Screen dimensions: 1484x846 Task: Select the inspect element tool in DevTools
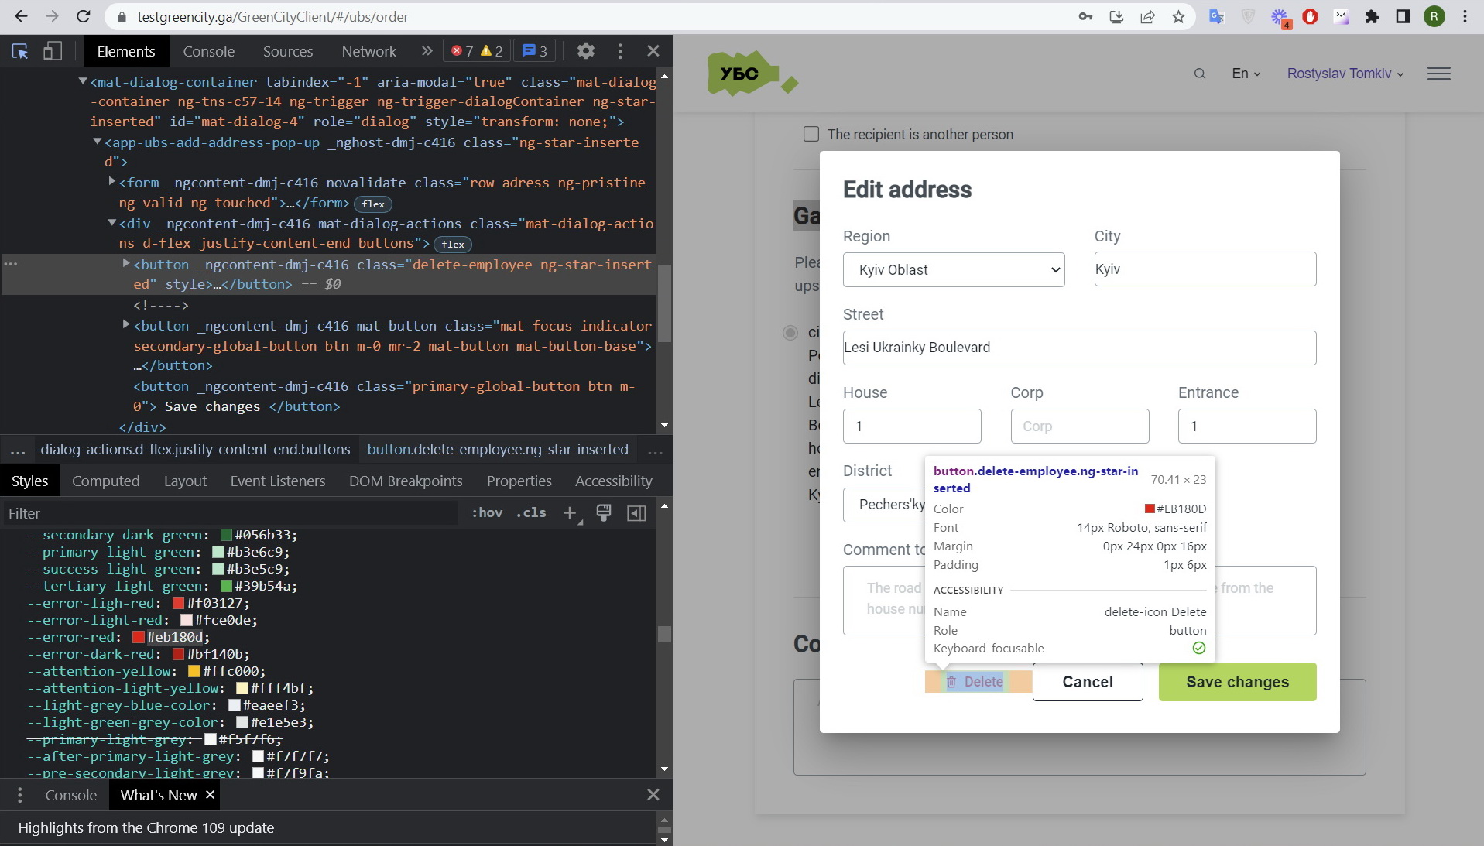[x=19, y=50]
